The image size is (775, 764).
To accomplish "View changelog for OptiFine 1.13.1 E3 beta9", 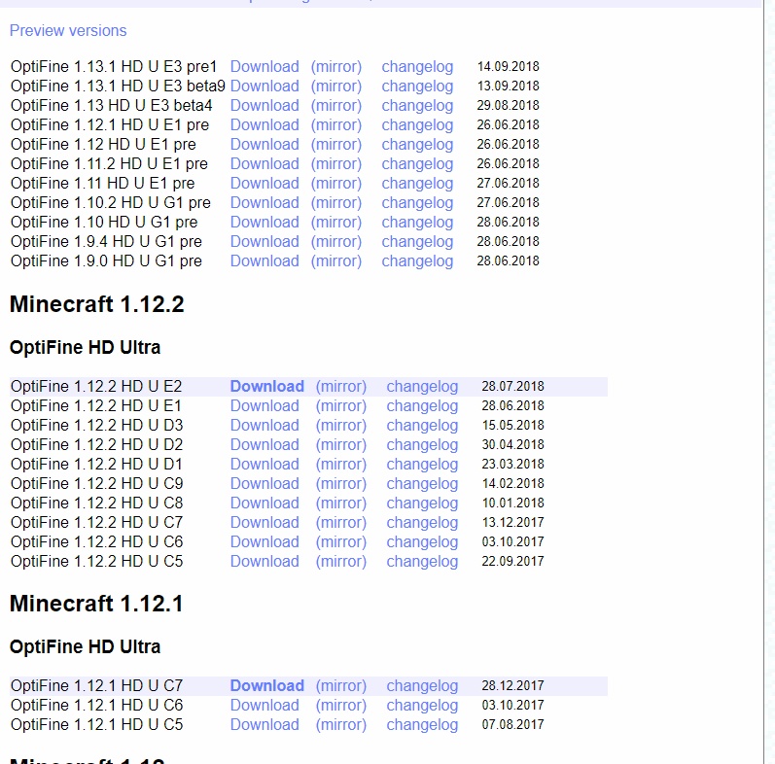I will pos(417,86).
